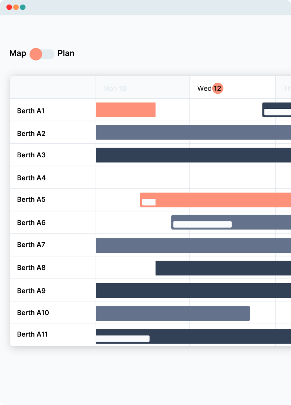Viewport: 291px width, 405px height.
Task: Click the coral booking bar in Berth A1
Action: 125,110
